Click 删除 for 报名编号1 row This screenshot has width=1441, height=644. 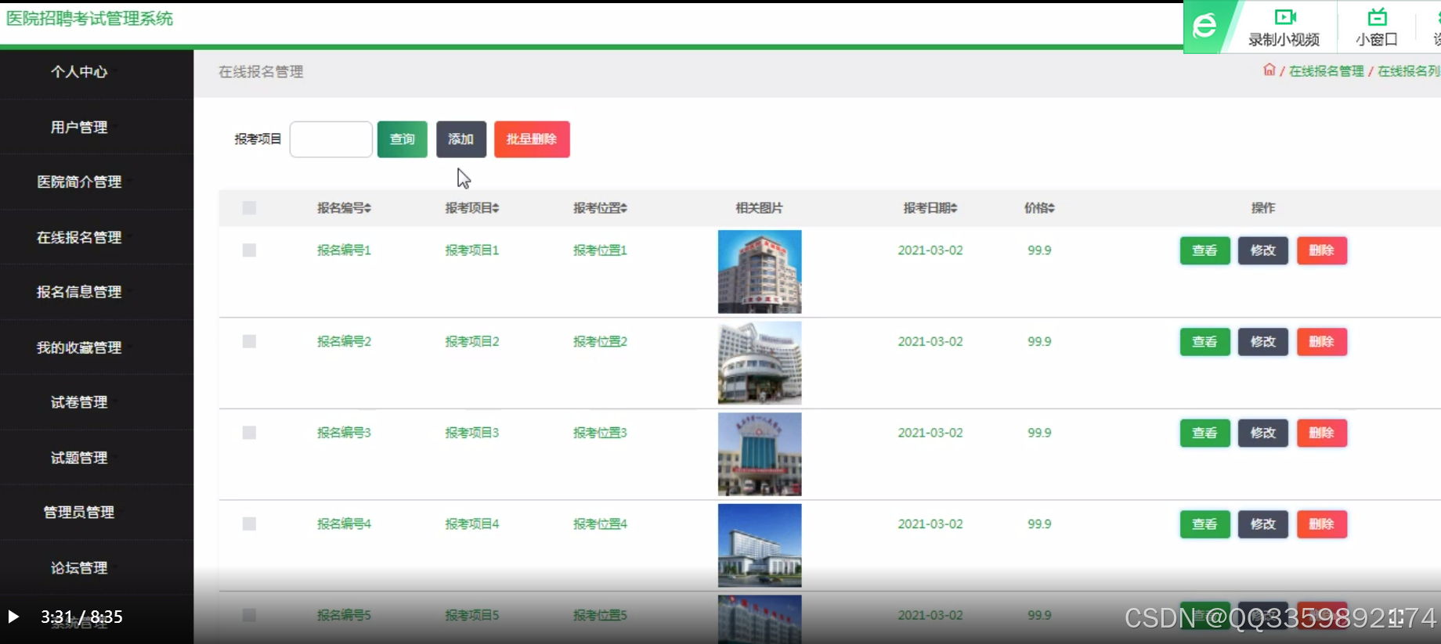(x=1322, y=250)
